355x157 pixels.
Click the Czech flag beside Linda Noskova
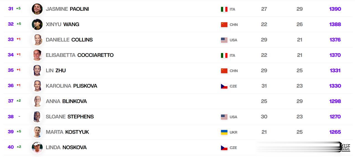[224, 148]
